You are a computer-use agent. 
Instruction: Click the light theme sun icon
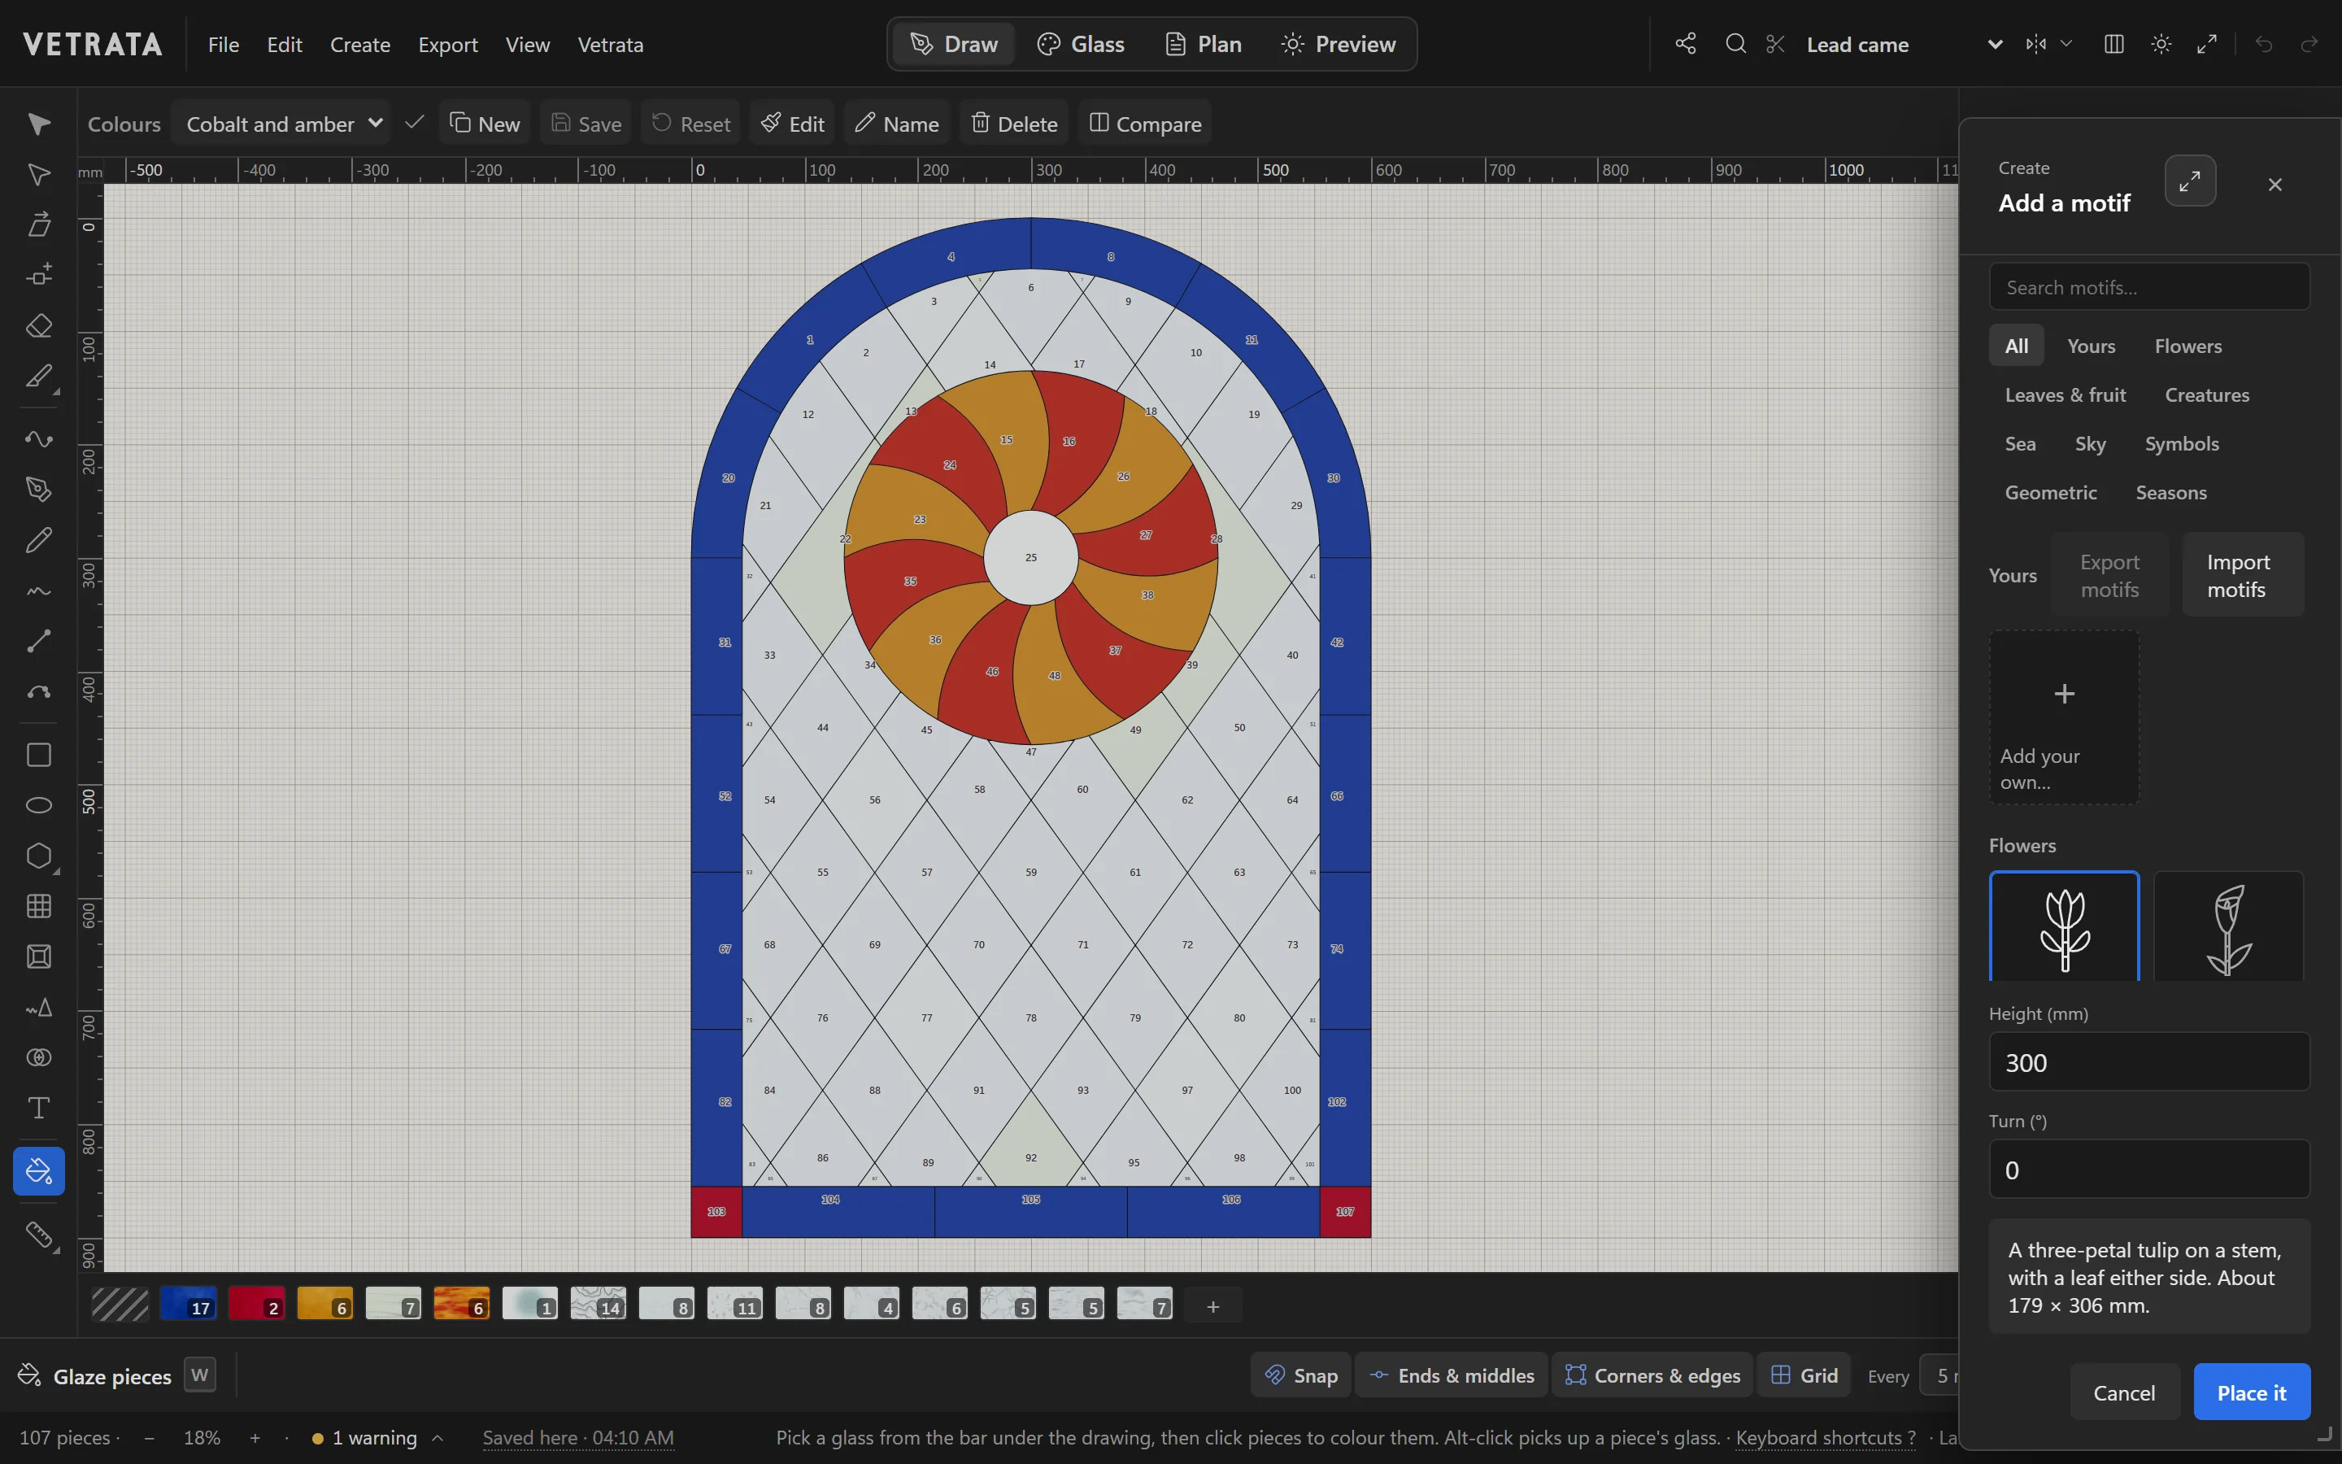pos(2161,44)
